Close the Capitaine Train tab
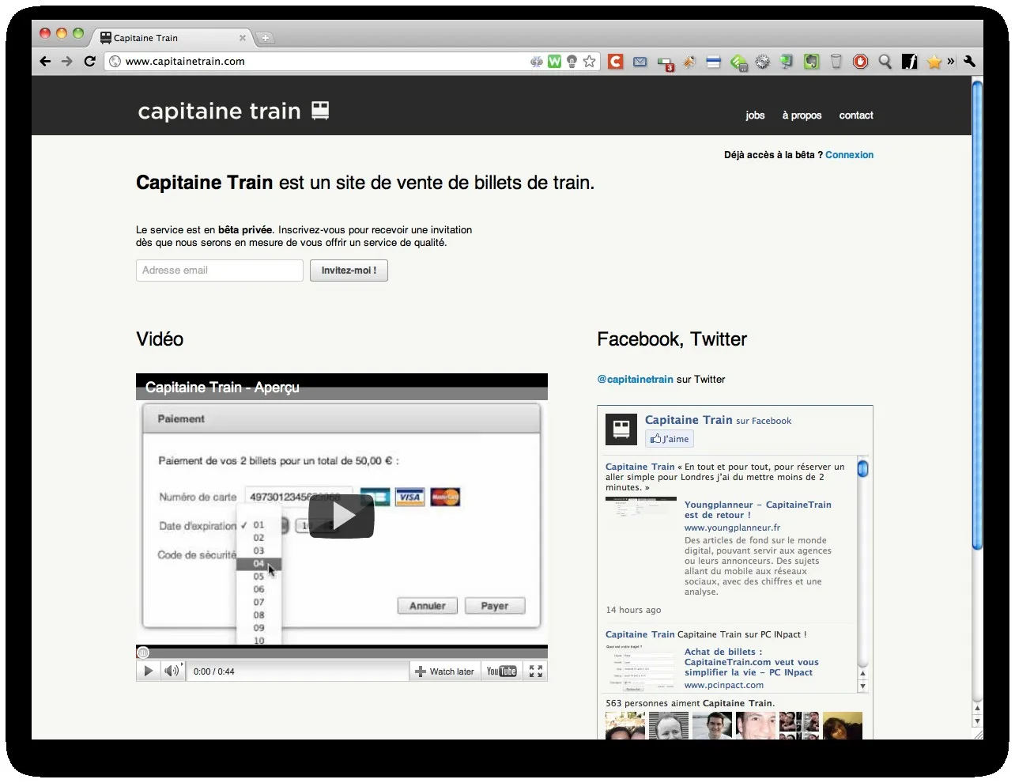 click(243, 38)
